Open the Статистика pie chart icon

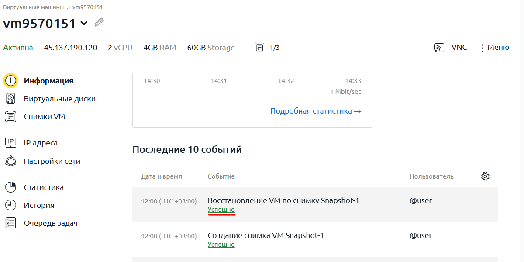(x=10, y=187)
